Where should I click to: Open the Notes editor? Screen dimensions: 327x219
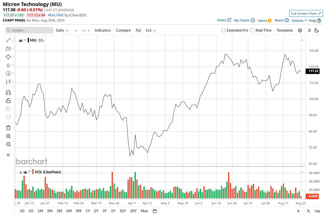tap(224, 20)
